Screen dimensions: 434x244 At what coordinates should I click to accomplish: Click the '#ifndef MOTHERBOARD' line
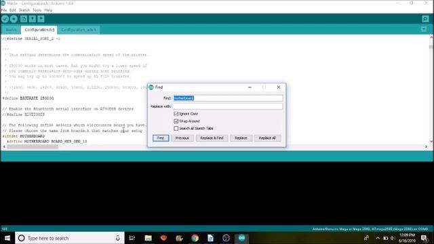tap(24, 136)
